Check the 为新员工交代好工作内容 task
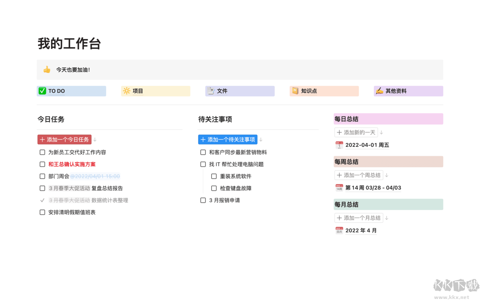480x300 pixels. click(42, 152)
